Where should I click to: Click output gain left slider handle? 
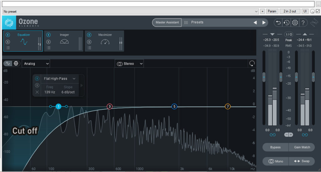tap(297, 77)
